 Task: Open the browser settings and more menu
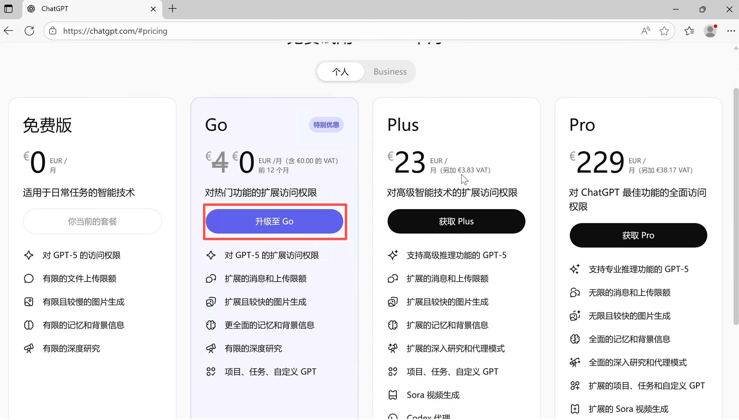coord(731,31)
